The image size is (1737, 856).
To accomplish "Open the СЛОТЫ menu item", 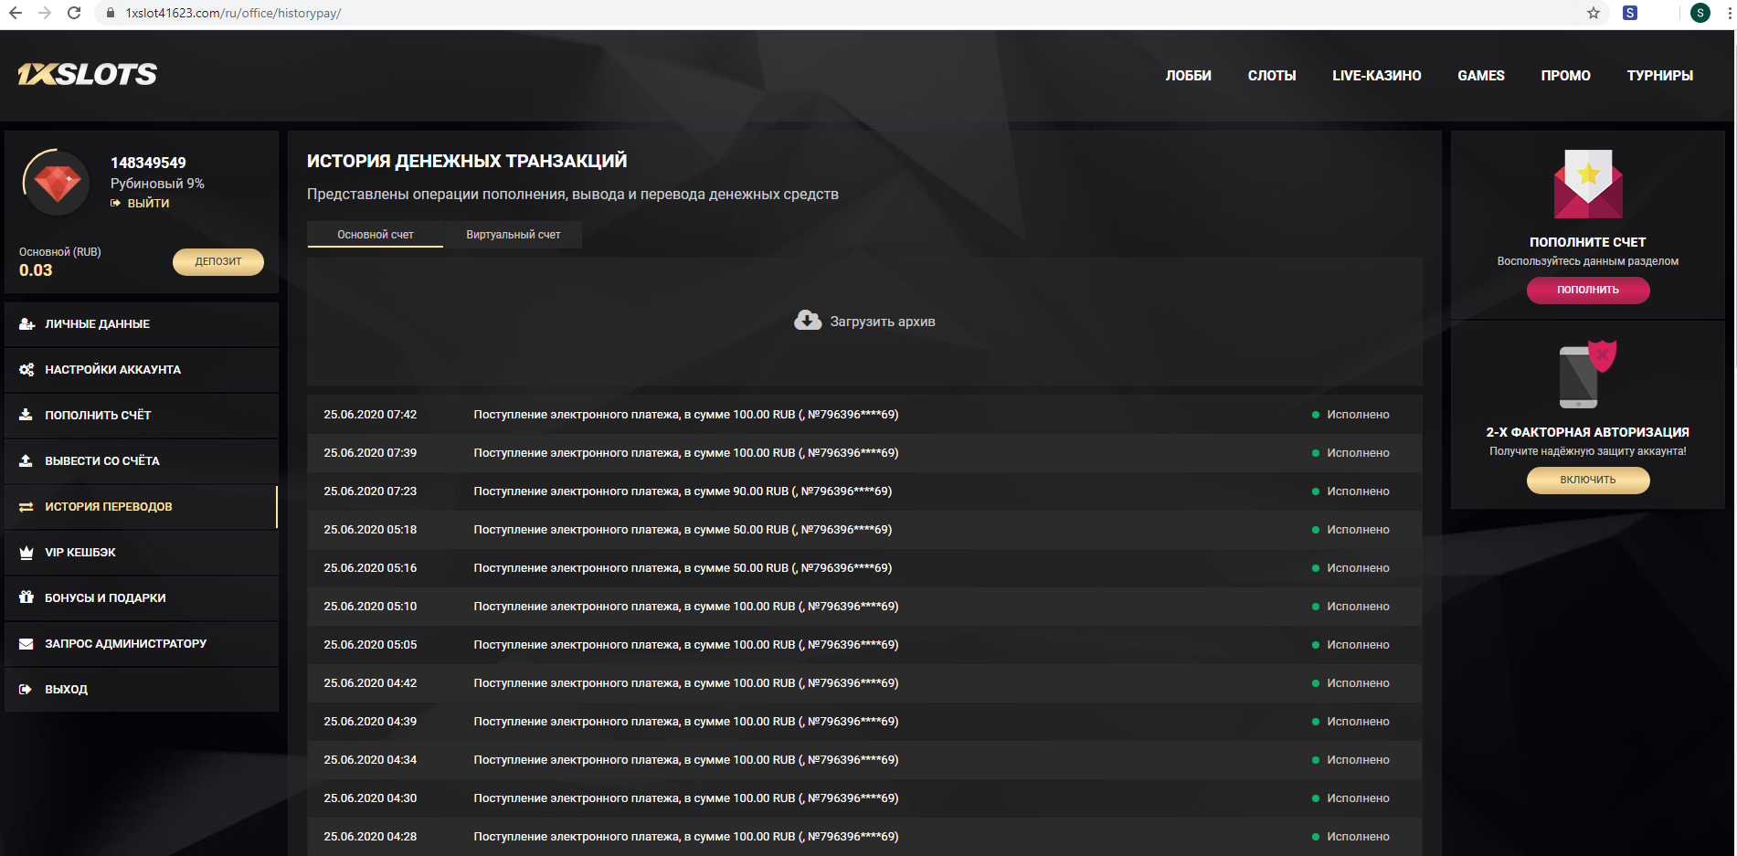I will click(x=1271, y=76).
